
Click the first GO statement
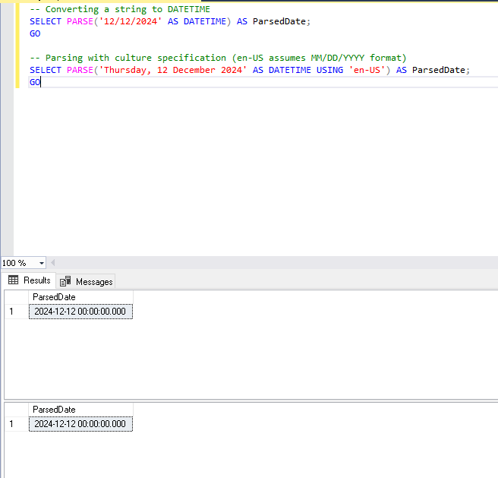tap(35, 33)
